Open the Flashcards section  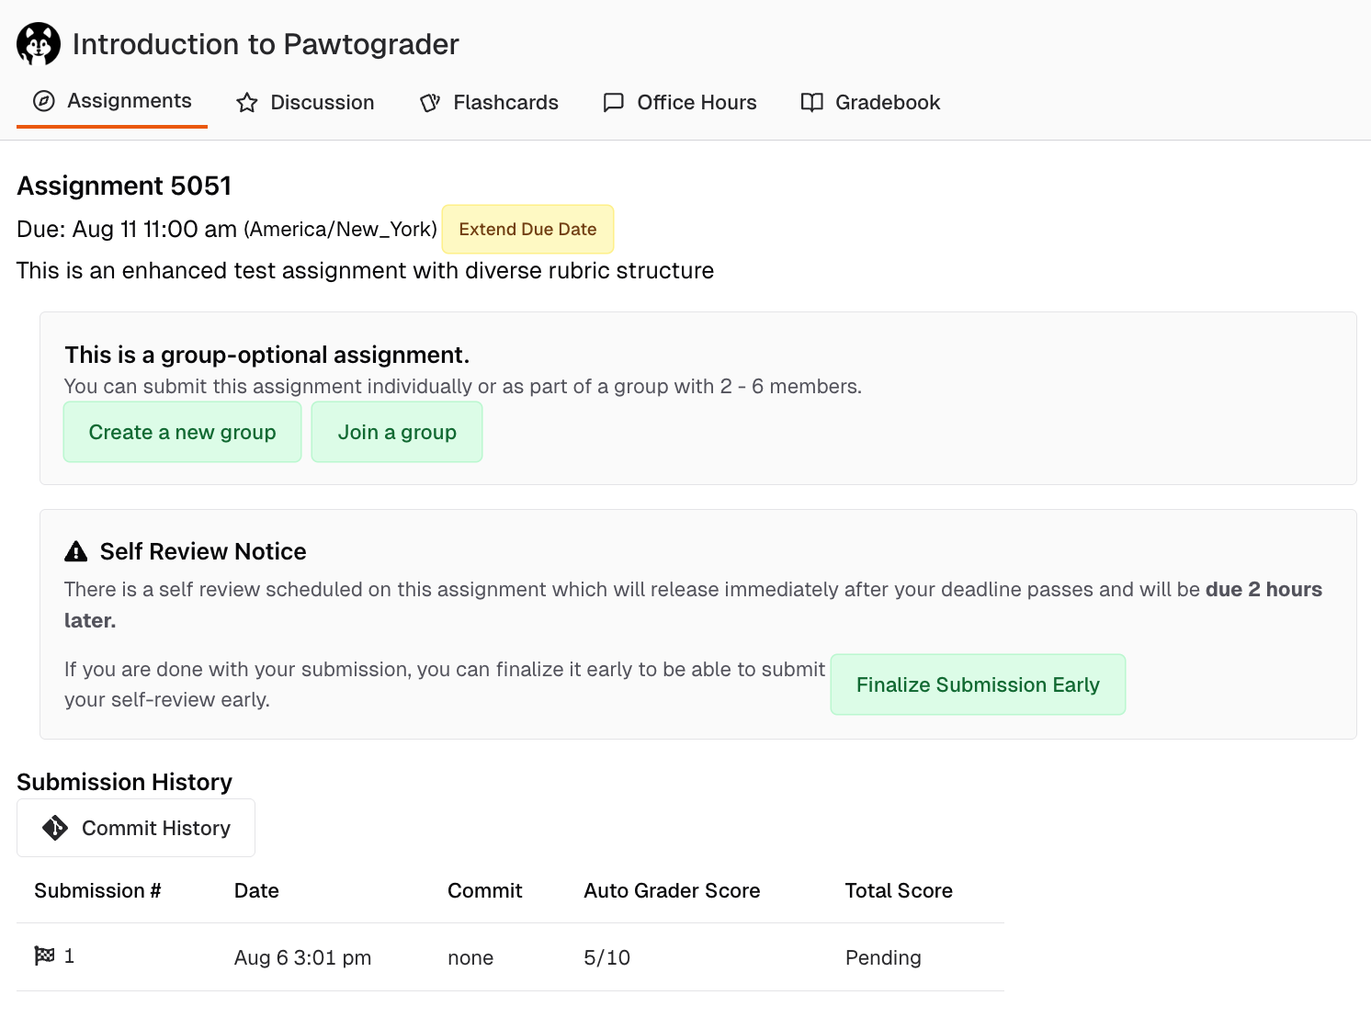[x=504, y=103]
